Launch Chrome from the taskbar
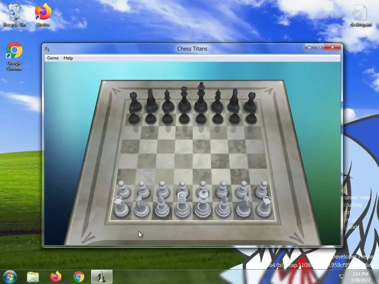The height and width of the screenshot is (284, 379). pos(79,277)
